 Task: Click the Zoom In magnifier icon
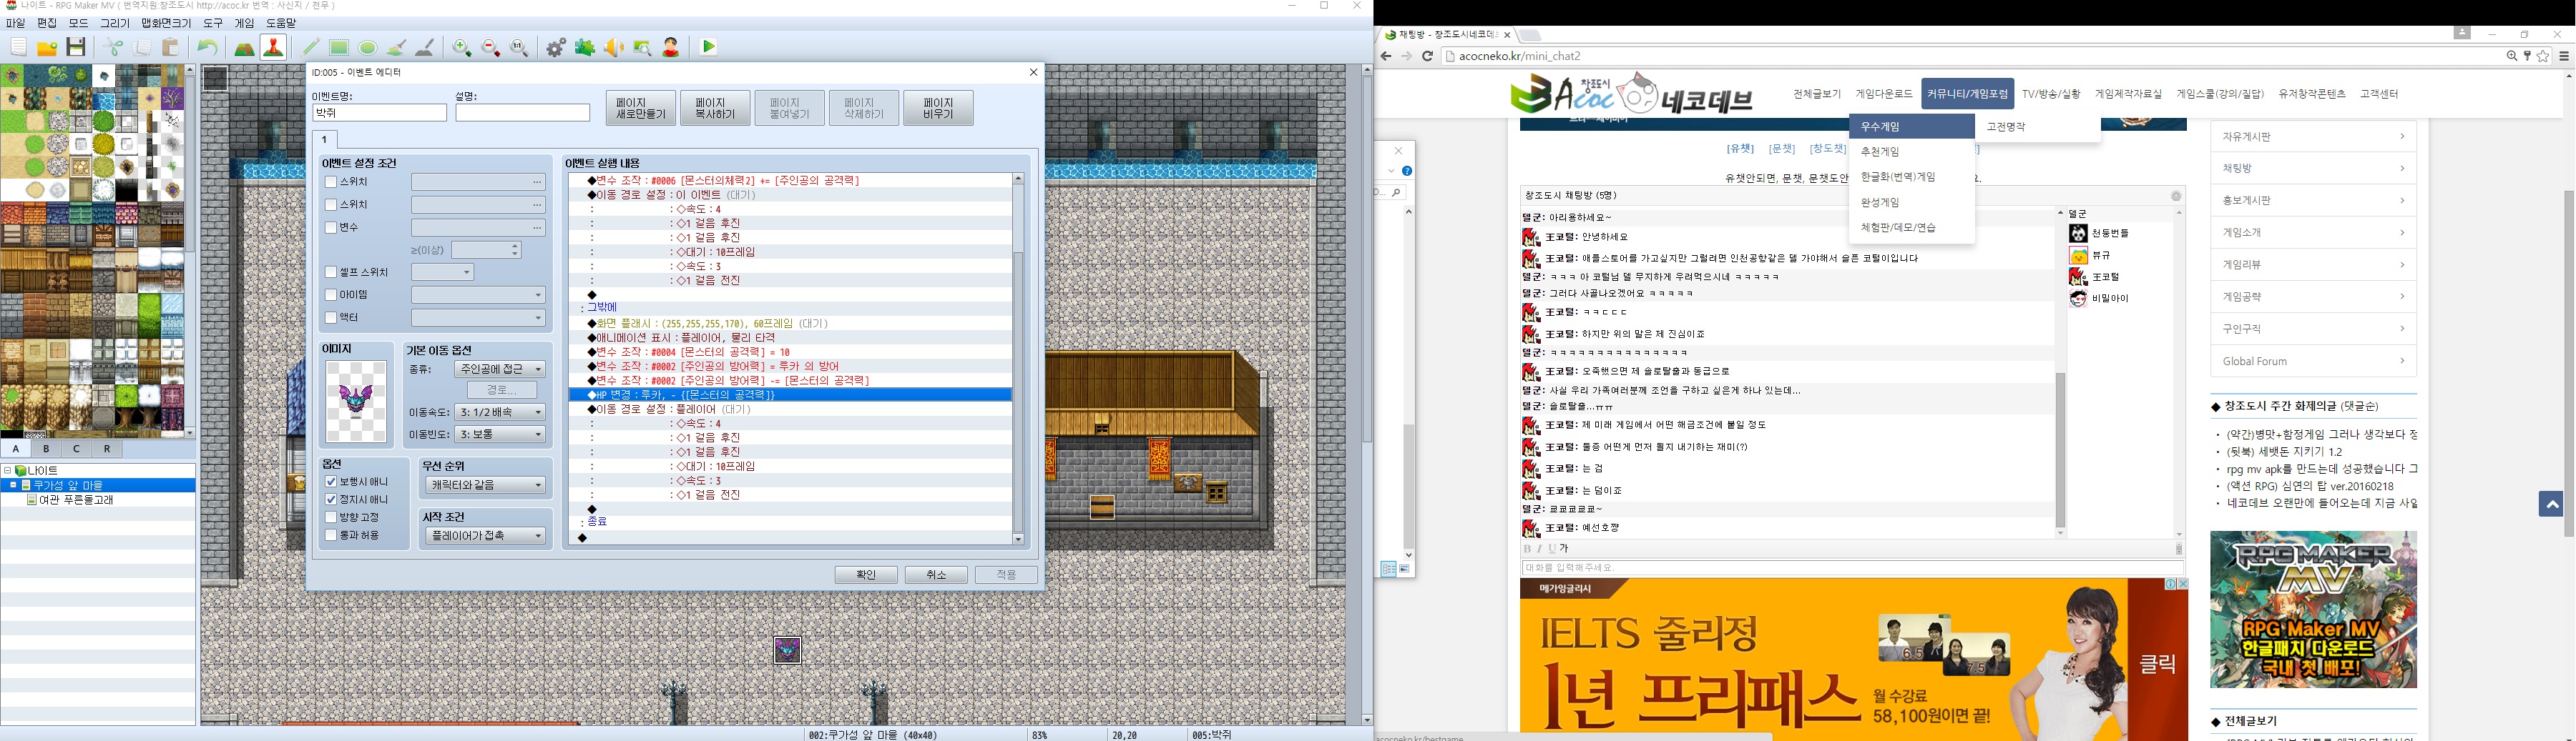coord(462,47)
